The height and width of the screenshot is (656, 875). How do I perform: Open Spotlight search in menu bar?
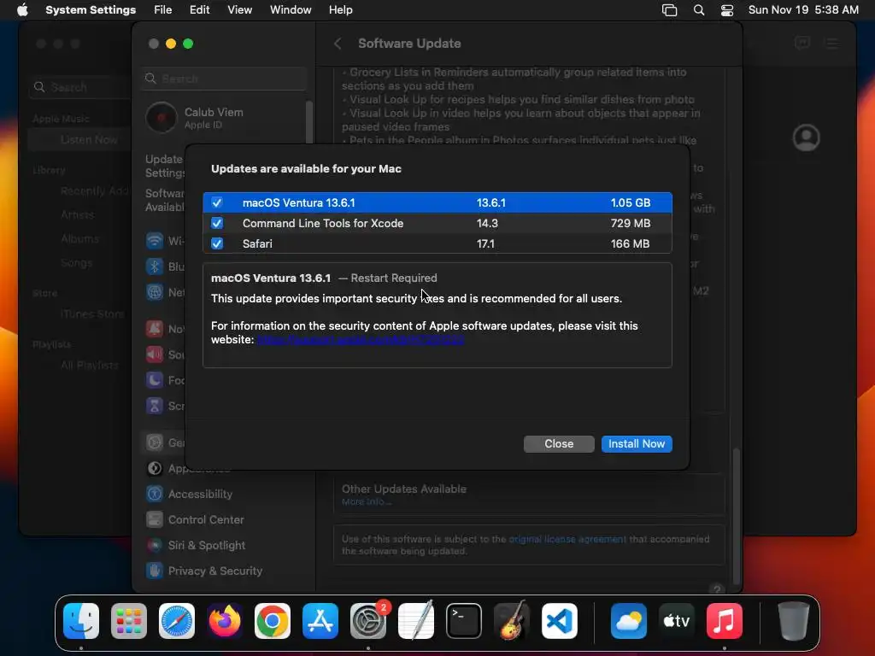point(699,10)
